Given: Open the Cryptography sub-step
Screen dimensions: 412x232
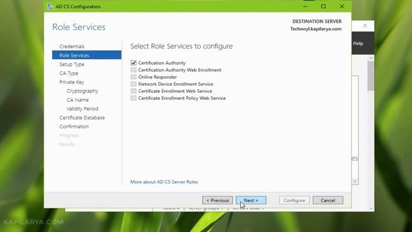Looking at the screenshot, I should [82, 91].
